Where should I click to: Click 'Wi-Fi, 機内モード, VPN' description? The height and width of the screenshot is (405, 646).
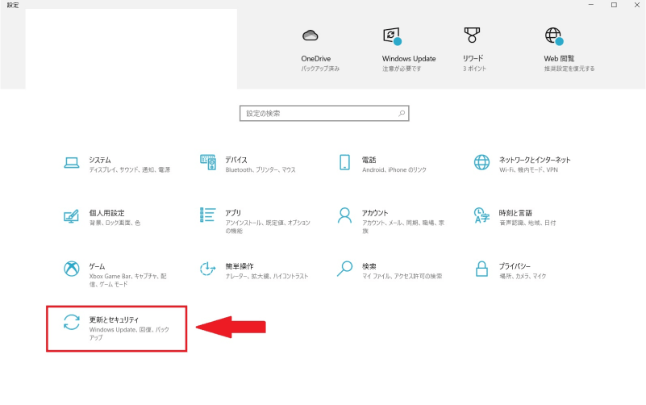pyautogui.click(x=528, y=169)
